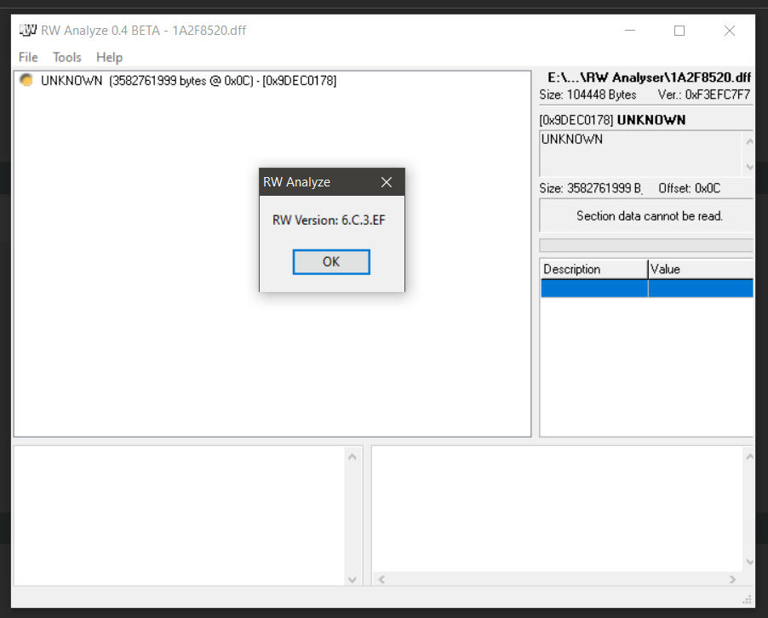
Task: Click the Description column header
Action: (x=592, y=269)
